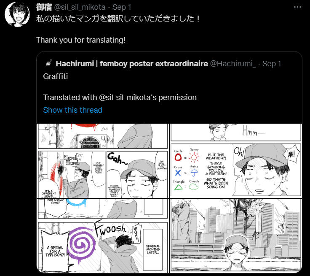The width and height of the screenshot is (310, 276).
Task: Click the red circle weather legend panel
Action: tap(202, 170)
